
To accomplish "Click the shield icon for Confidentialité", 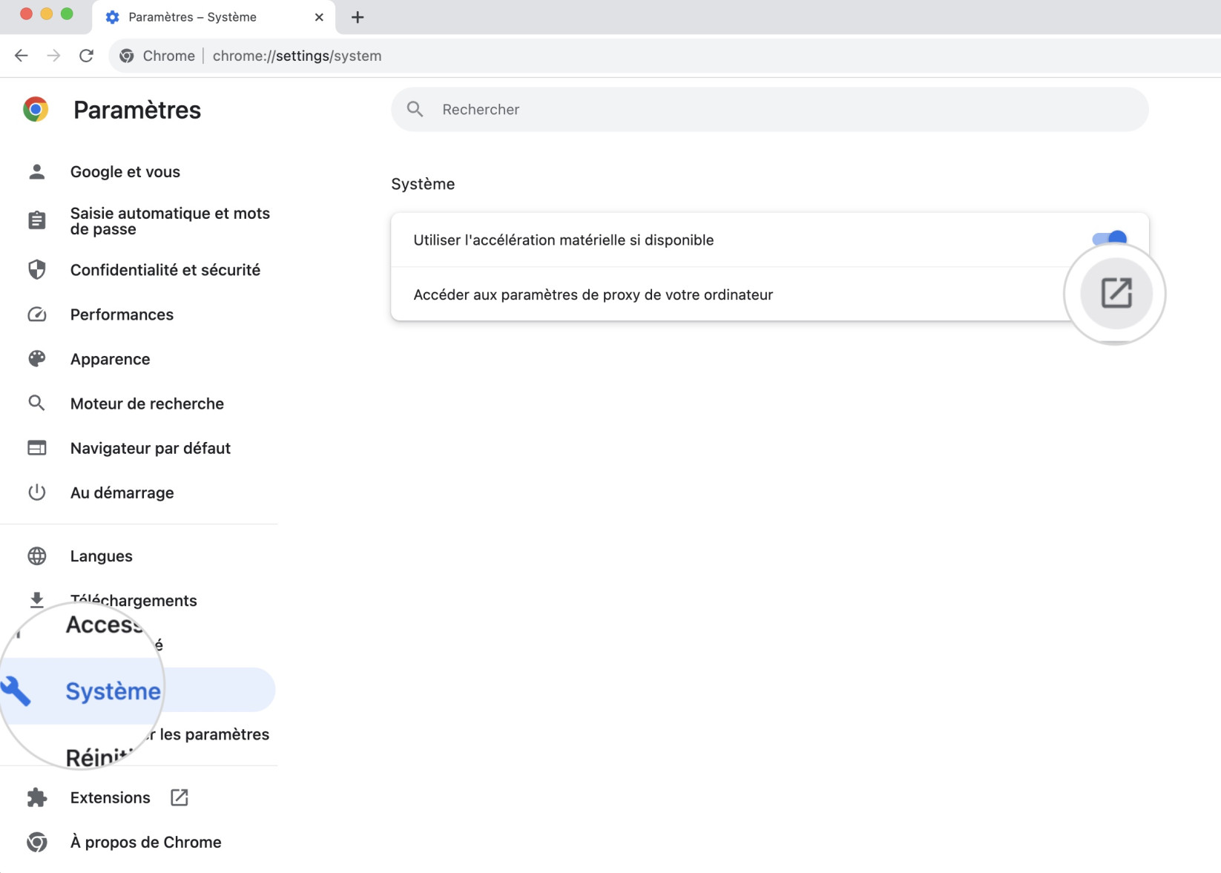I will point(36,270).
